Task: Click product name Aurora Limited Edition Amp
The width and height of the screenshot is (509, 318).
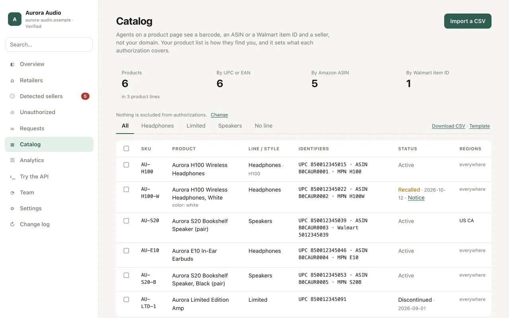Action: tap(200, 304)
